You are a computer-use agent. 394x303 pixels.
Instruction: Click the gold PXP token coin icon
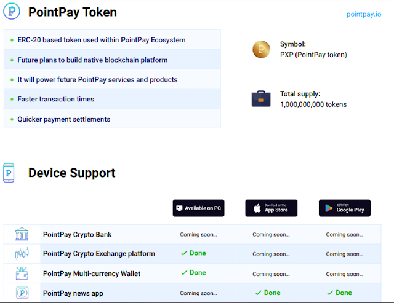pos(261,49)
